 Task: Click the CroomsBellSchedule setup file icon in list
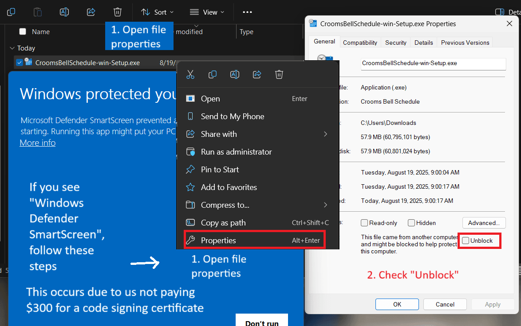point(28,62)
